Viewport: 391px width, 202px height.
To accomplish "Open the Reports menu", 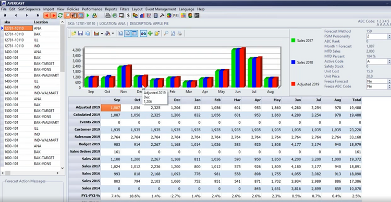I will (111, 9).
